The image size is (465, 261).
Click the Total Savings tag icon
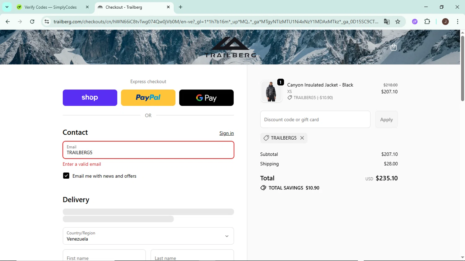tap(263, 188)
